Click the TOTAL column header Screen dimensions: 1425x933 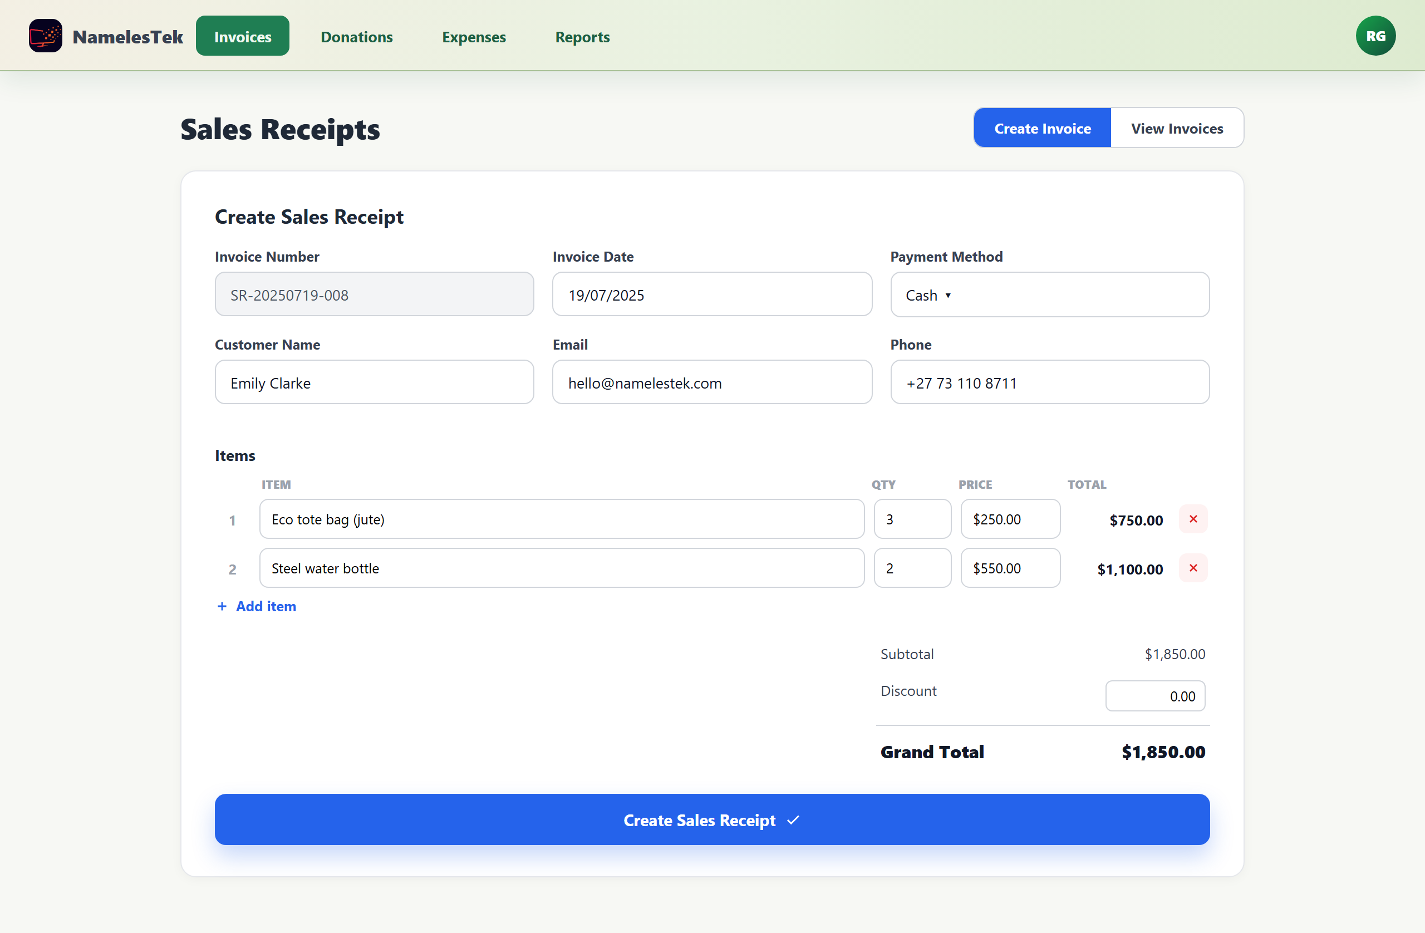tap(1086, 484)
